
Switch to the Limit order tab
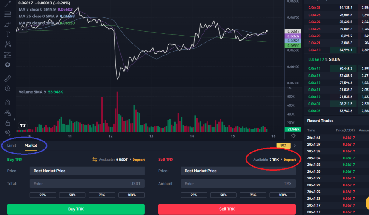11,146
